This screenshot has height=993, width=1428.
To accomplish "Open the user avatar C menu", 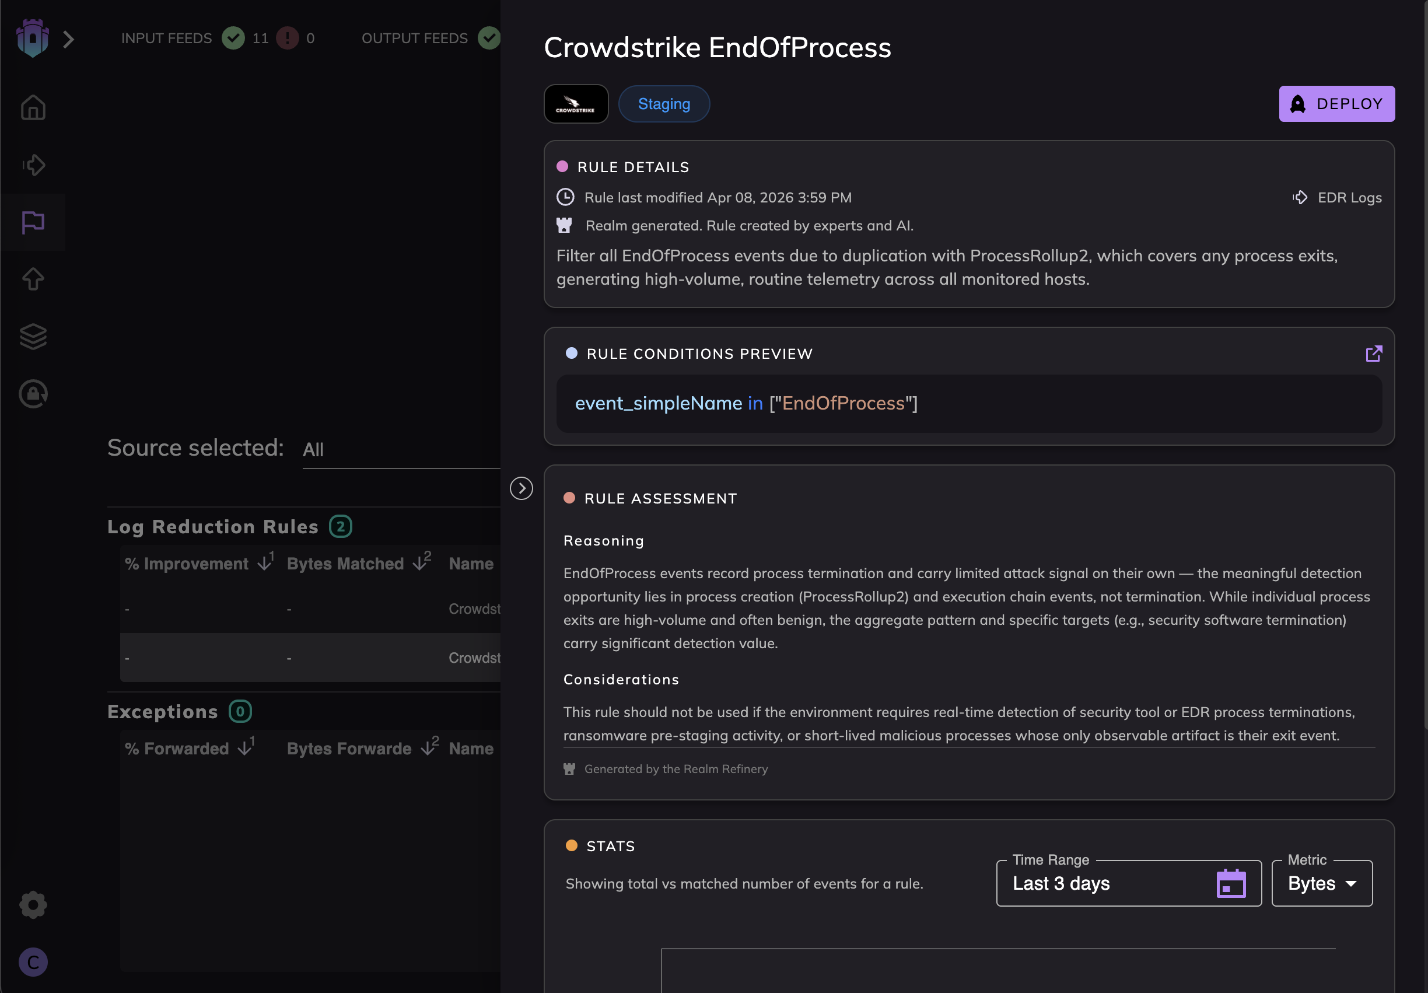I will tap(33, 962).
